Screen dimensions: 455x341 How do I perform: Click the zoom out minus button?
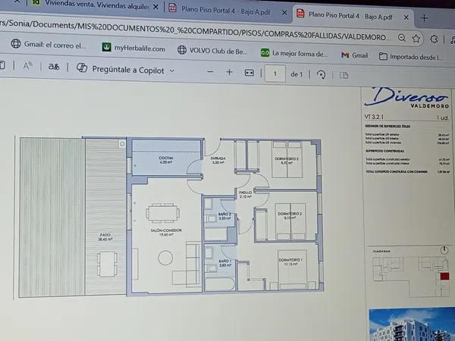[210, 72]
